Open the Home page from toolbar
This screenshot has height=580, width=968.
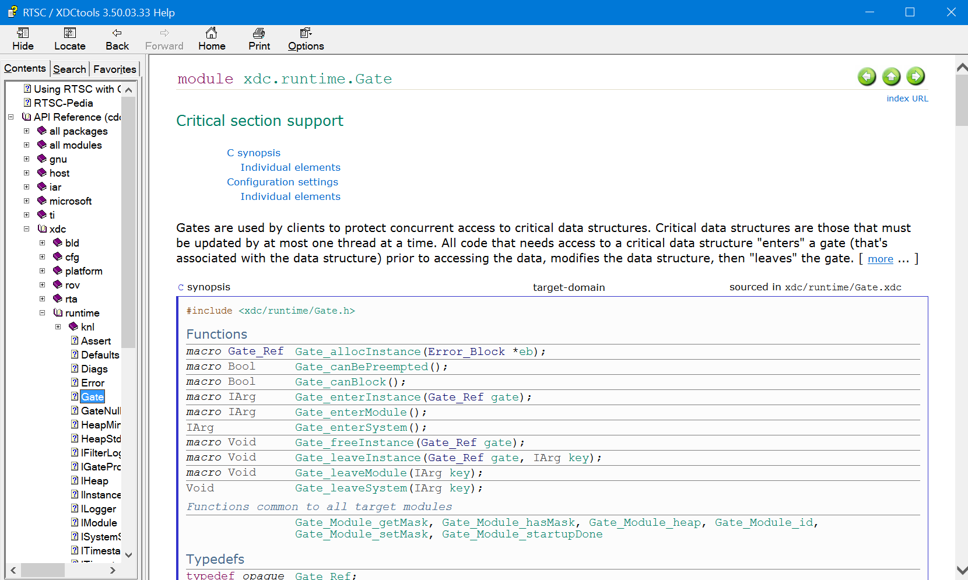click(212, 39)
